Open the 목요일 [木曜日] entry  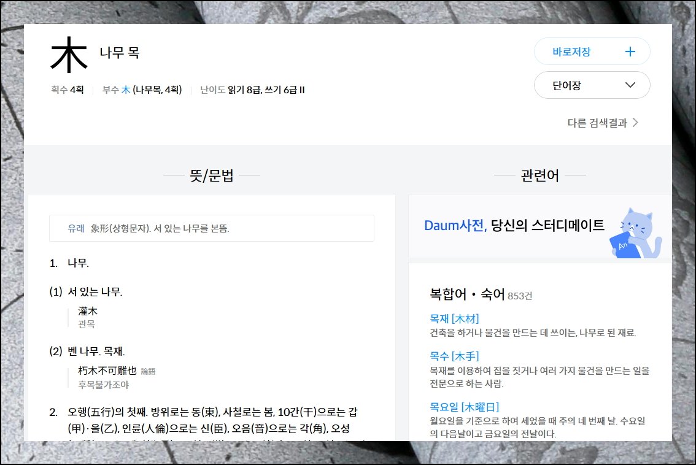pos(464,407)
